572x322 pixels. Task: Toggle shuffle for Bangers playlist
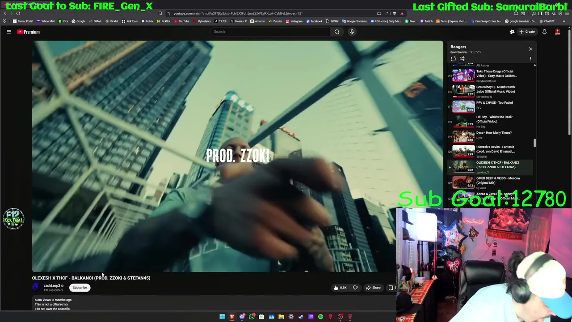(462, 59)
